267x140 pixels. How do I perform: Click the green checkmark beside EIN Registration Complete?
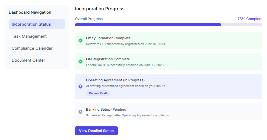coord(80,62)
